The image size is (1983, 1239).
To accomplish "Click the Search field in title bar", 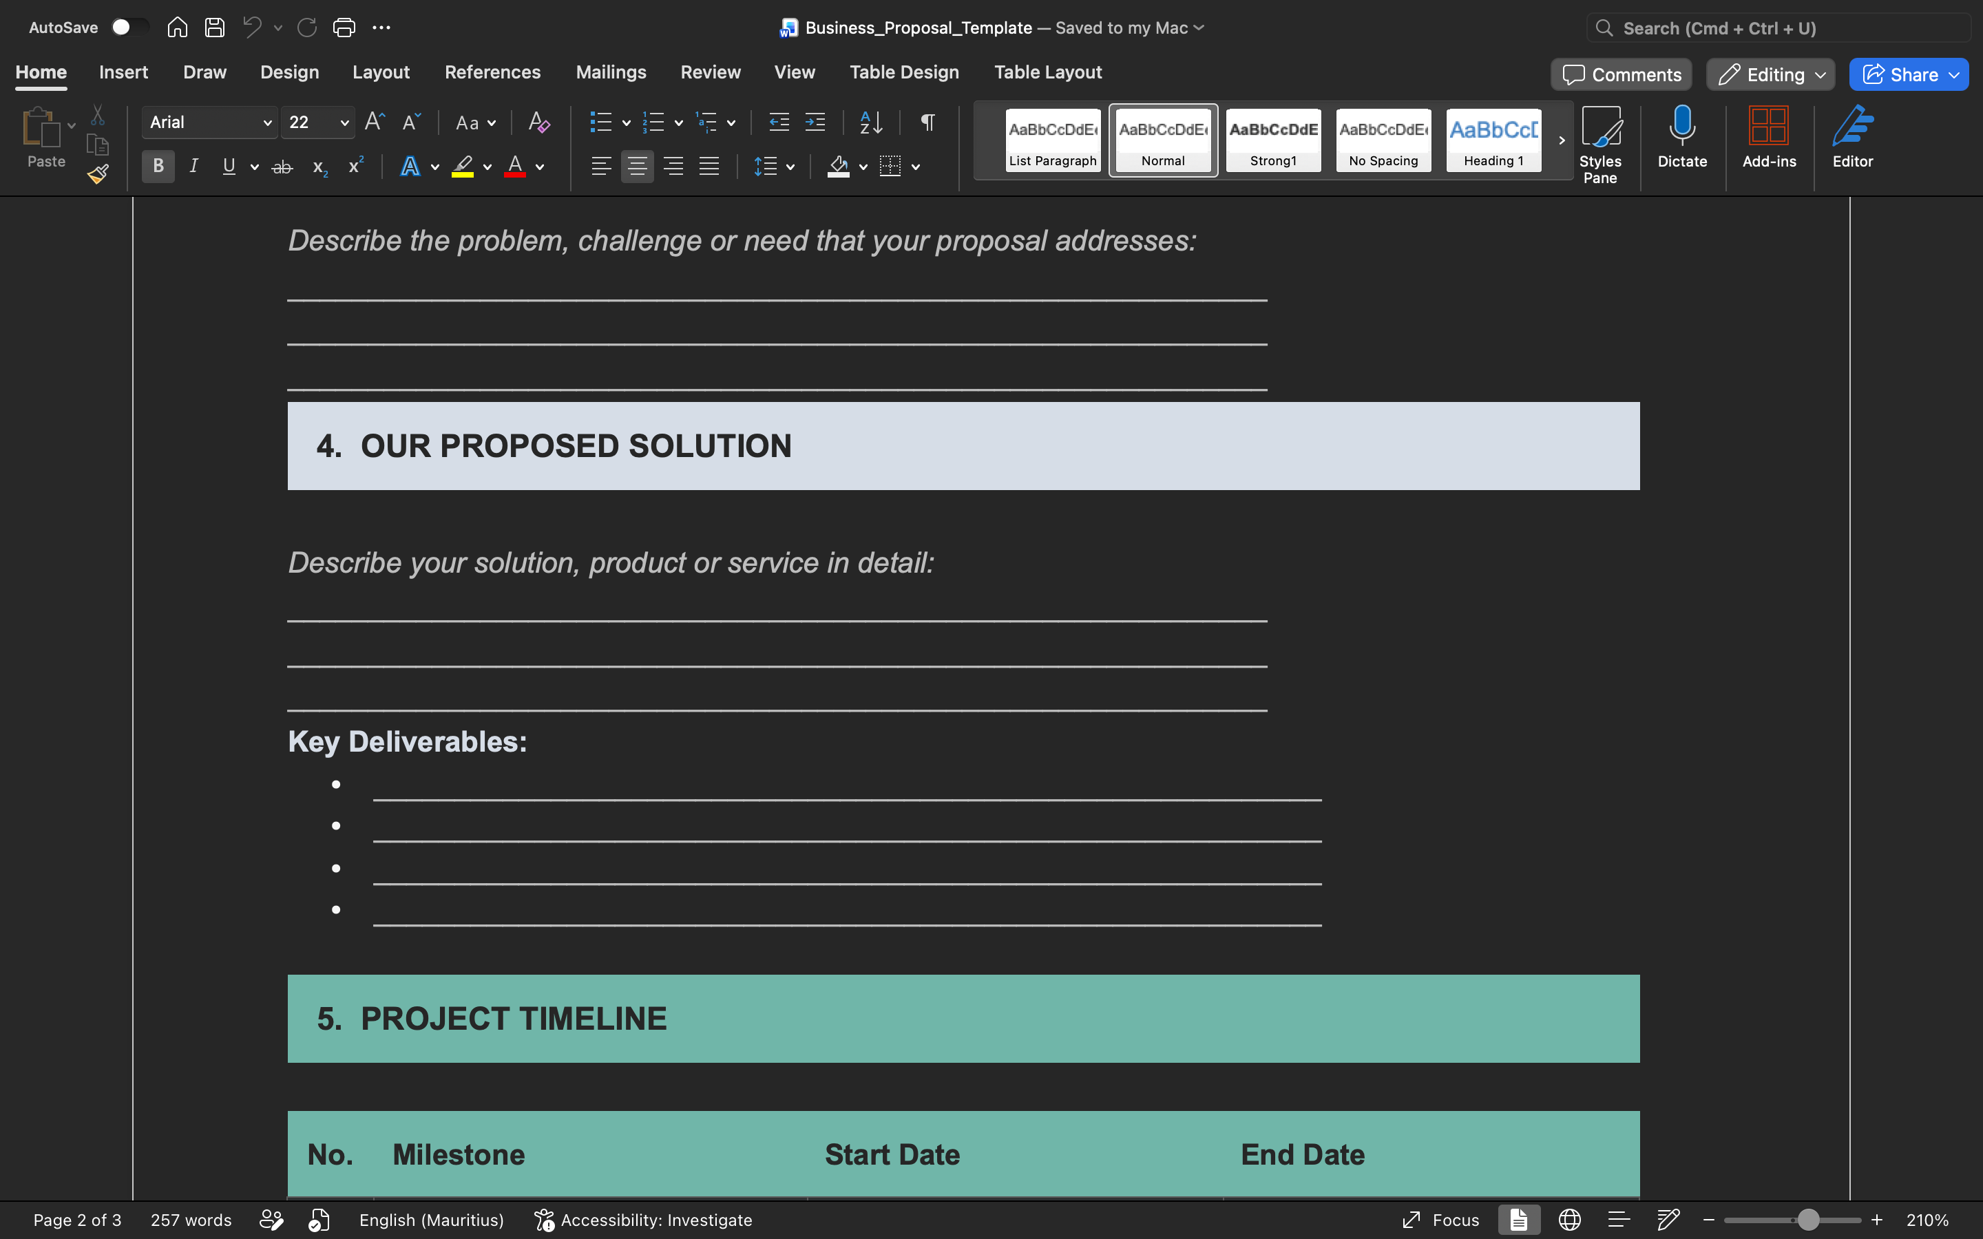I will 1778,28.
